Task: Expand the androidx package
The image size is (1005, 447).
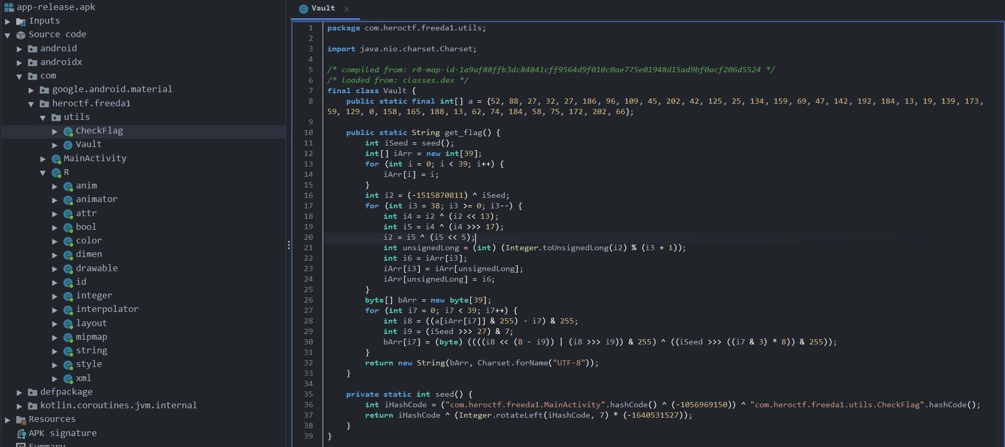Action: pyautogui.click(x=19, y=62)
